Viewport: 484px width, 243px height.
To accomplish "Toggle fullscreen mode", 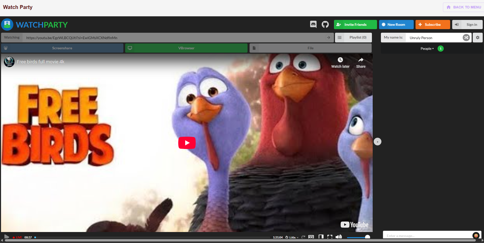I will coord(330,237).
